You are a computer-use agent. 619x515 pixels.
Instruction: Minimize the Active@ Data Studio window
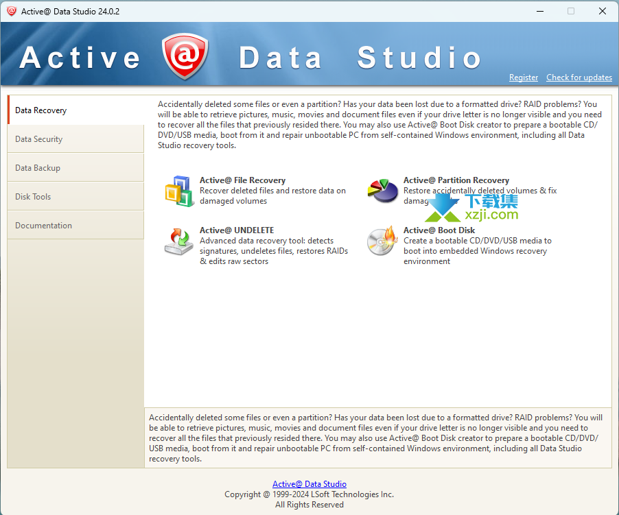click(x=540, y=11)
